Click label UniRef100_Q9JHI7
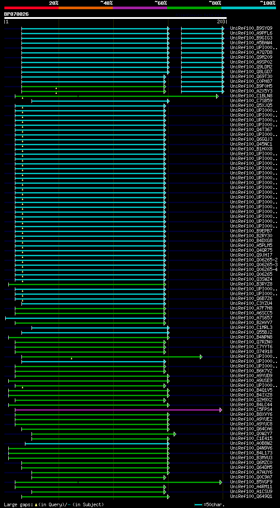The height and width of the screenshot is (508, 280). click(x=251, y=255)
